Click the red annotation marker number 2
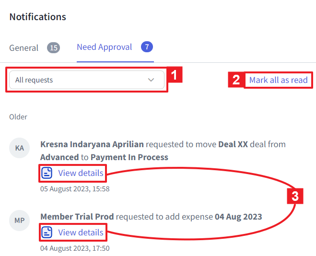 [236, 80]
